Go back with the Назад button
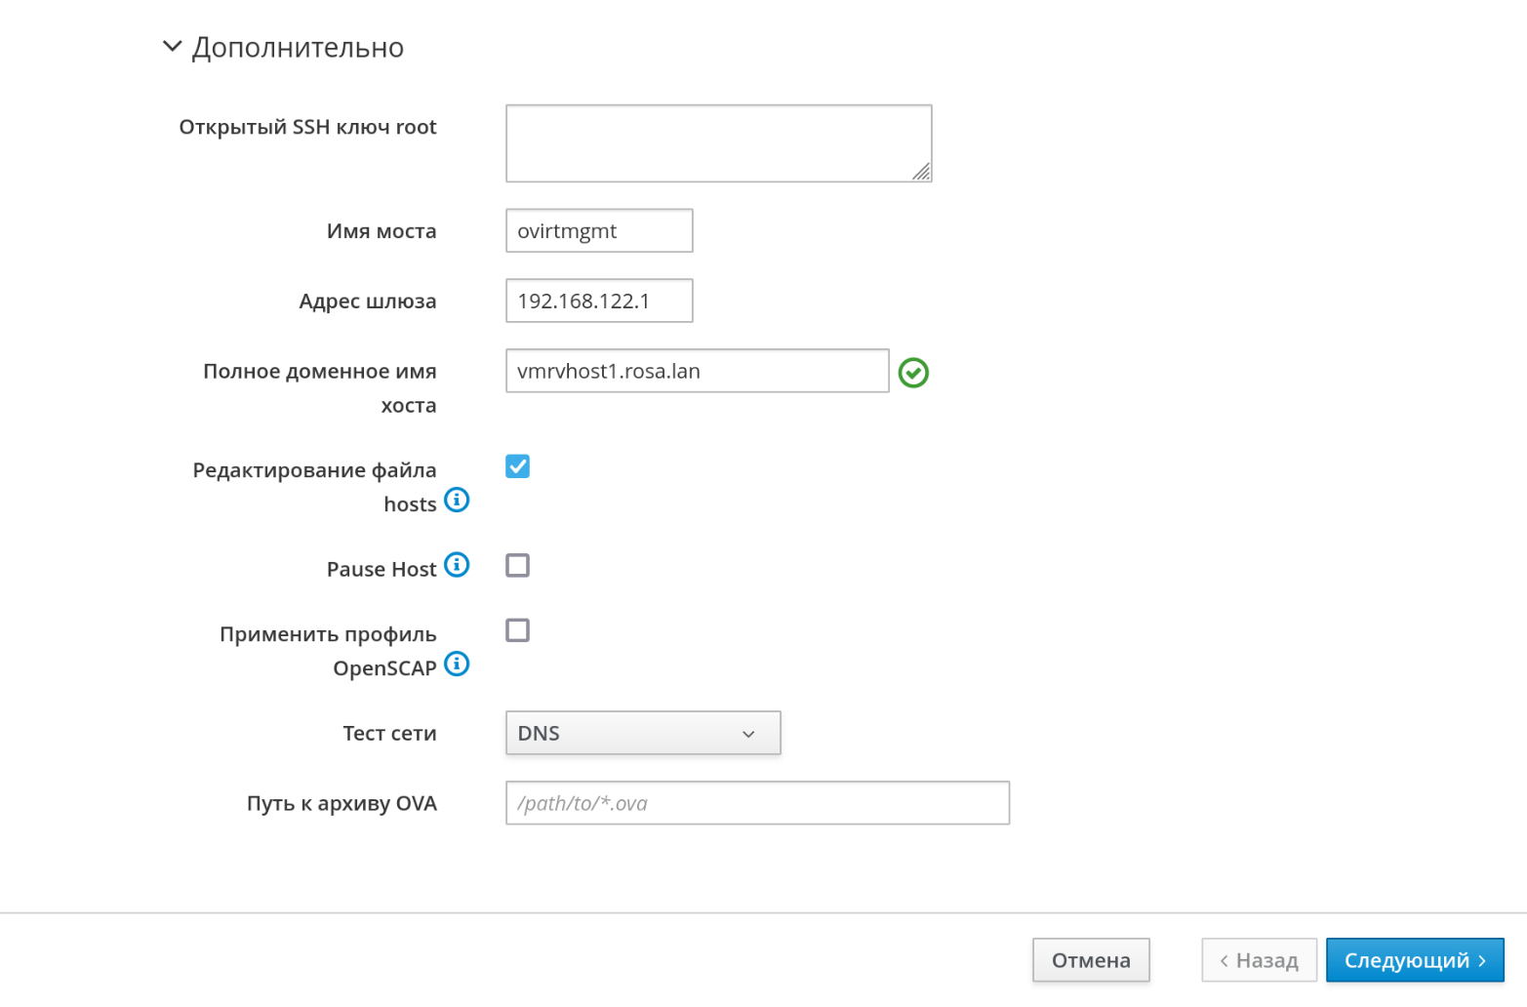 click(1259, 960)
